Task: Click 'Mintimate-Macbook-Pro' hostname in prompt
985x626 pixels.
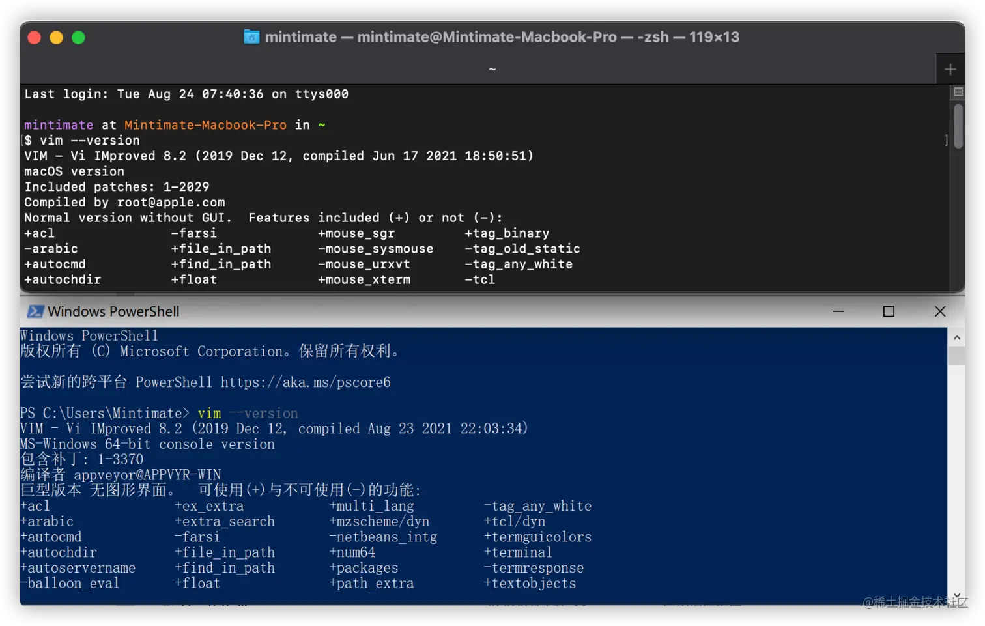Action: pos(205,125)
